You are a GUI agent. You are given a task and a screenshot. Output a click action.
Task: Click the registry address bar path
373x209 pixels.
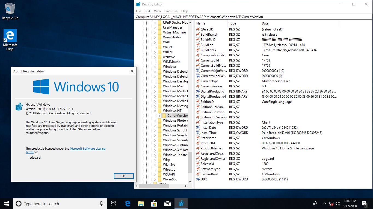pyautogui.click(x=253, y=17)
